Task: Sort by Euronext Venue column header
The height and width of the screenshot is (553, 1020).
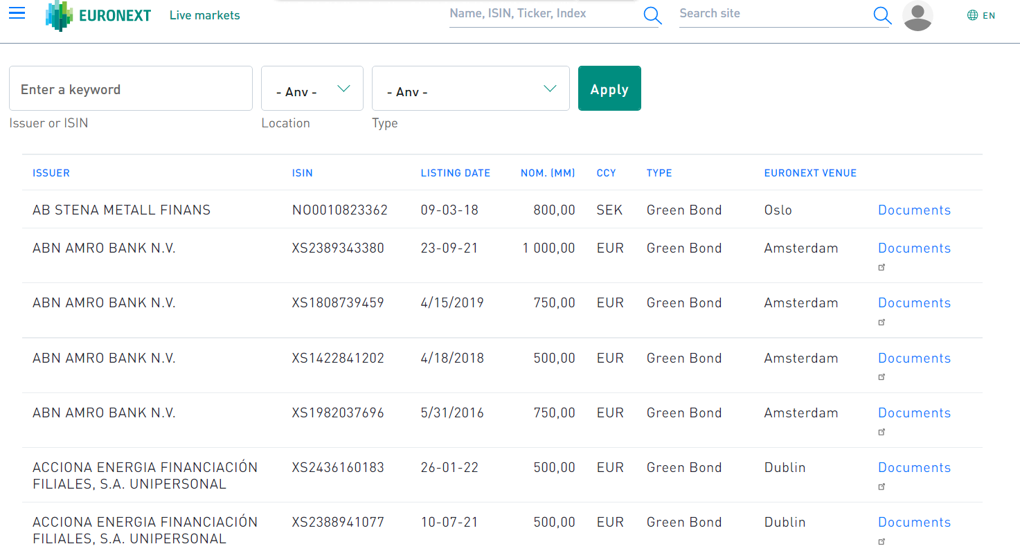Action: tap(810, 173)
